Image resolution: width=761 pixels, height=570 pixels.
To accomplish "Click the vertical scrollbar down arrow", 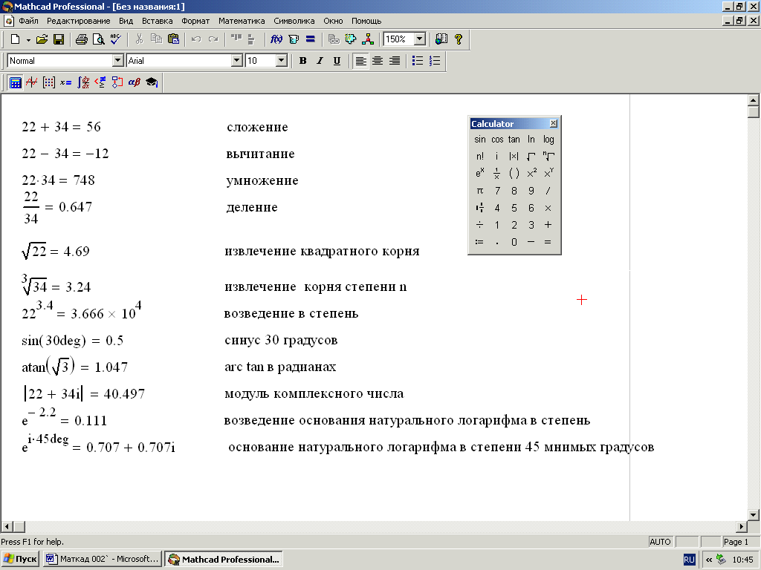I will 754,514.
